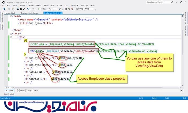Start debugging with the green play icon
Viewport: 188px width, 113px height.
pyautogui.click(x=39, y=9)
